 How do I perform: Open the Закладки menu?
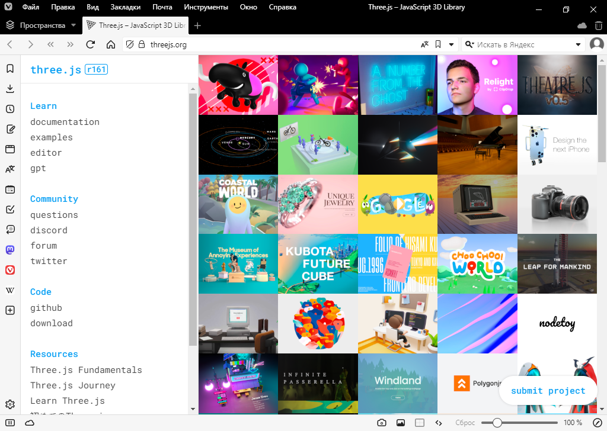pos(126,8)
